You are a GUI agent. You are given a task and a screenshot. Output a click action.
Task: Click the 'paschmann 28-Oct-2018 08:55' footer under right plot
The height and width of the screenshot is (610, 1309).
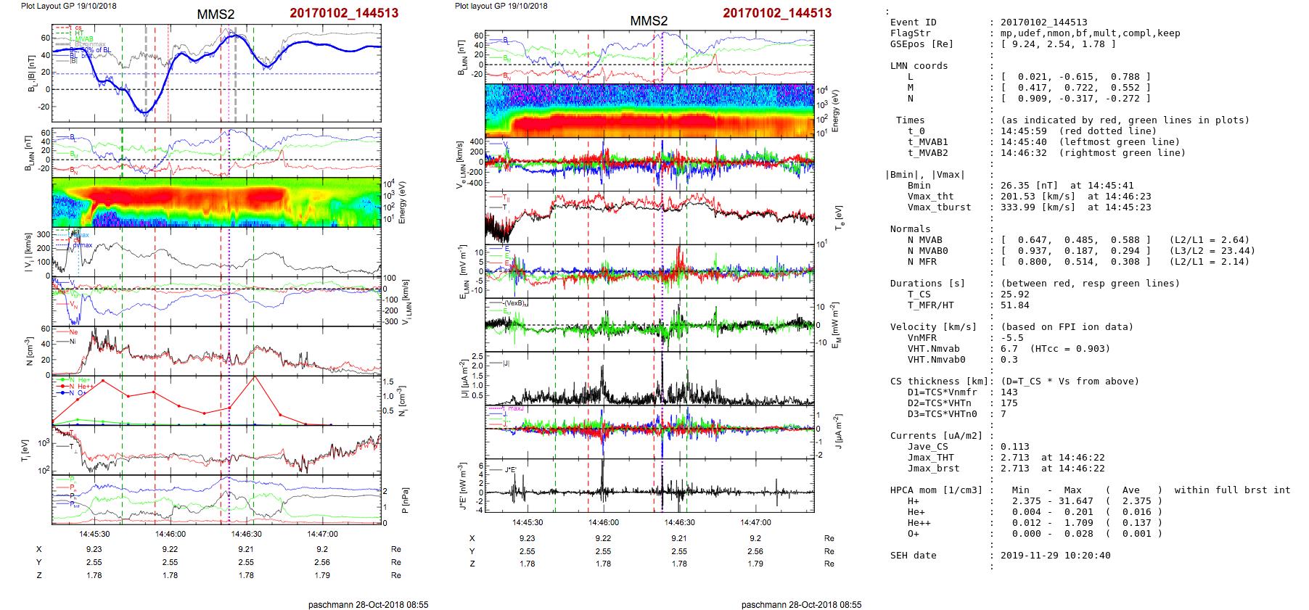tap(801, 604)
